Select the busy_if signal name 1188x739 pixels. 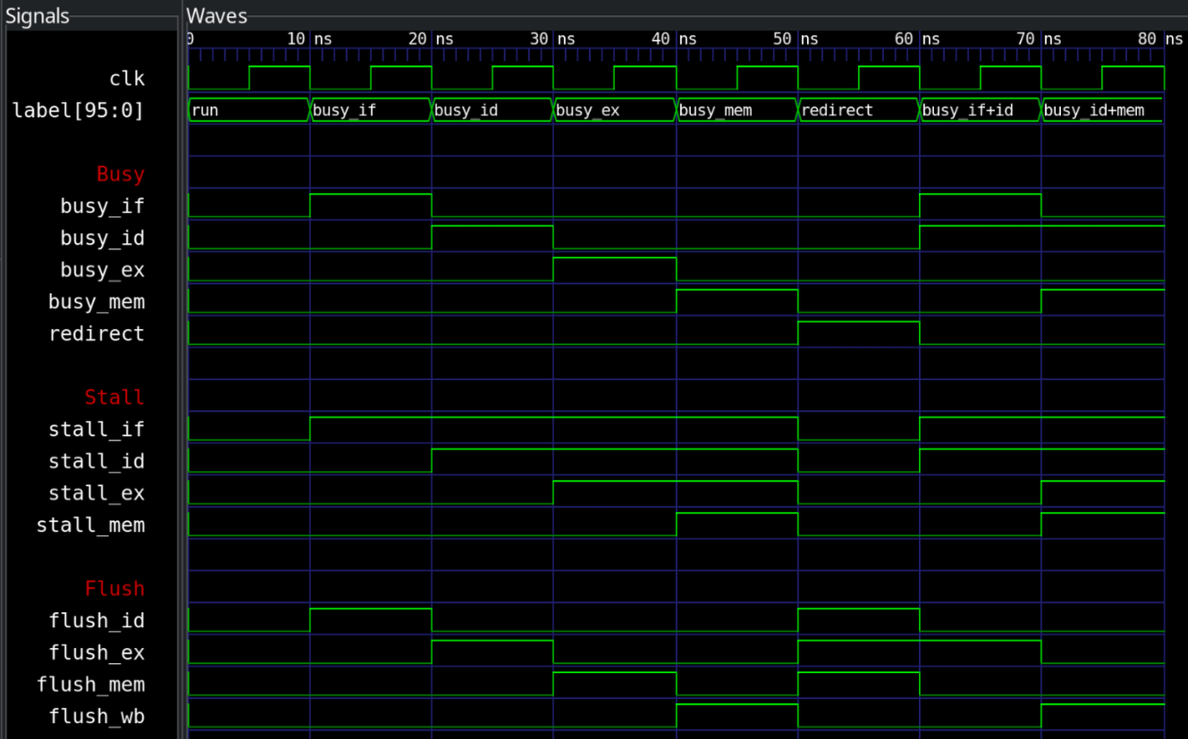pyautogui.click(x=102, y=206)
